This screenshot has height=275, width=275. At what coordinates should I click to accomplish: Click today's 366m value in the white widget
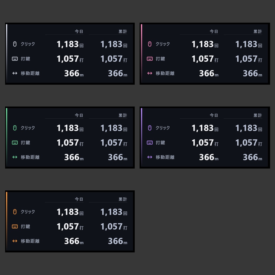(74, 74)
